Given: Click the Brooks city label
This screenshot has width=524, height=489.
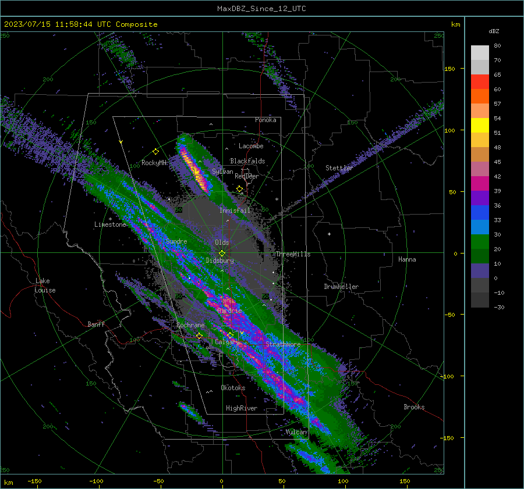Looking at the screenshot, I should click(x=414, y=407).
